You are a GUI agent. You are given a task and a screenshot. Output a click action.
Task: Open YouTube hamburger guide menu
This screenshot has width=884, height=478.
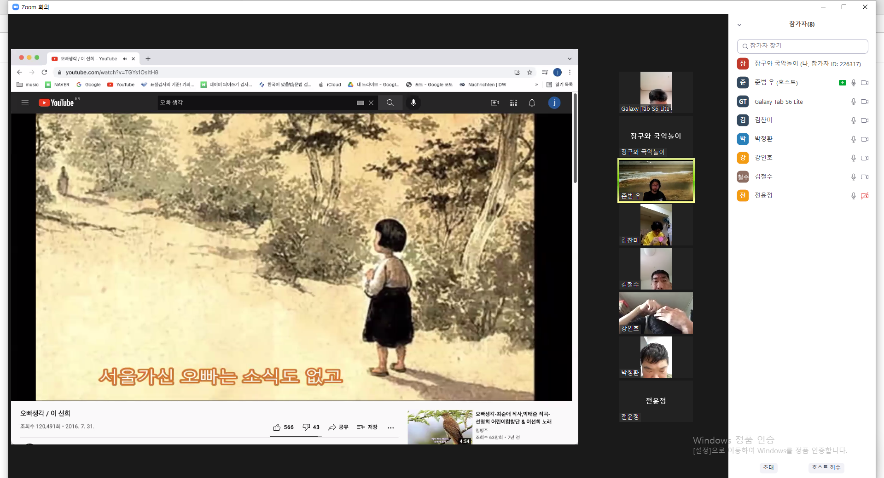pyautogui.click(x=25, y=102)
